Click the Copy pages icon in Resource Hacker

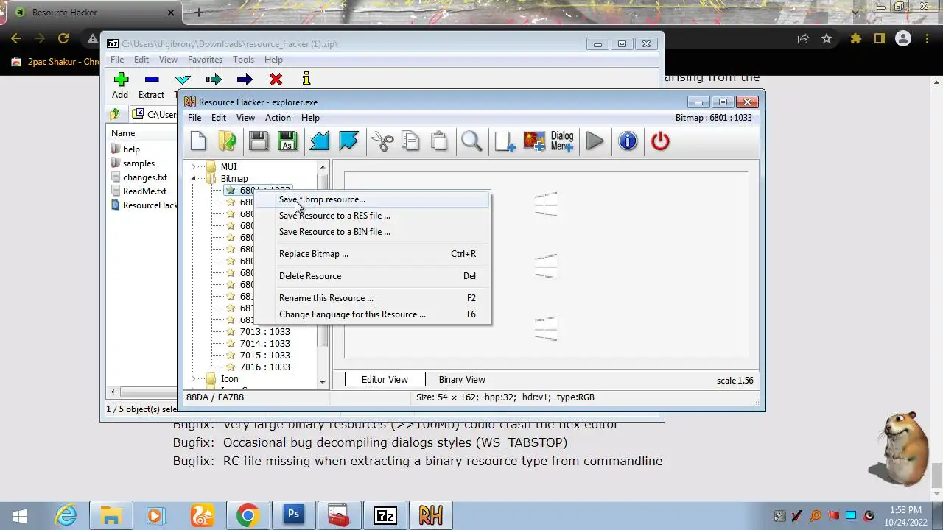coord(410,141)
